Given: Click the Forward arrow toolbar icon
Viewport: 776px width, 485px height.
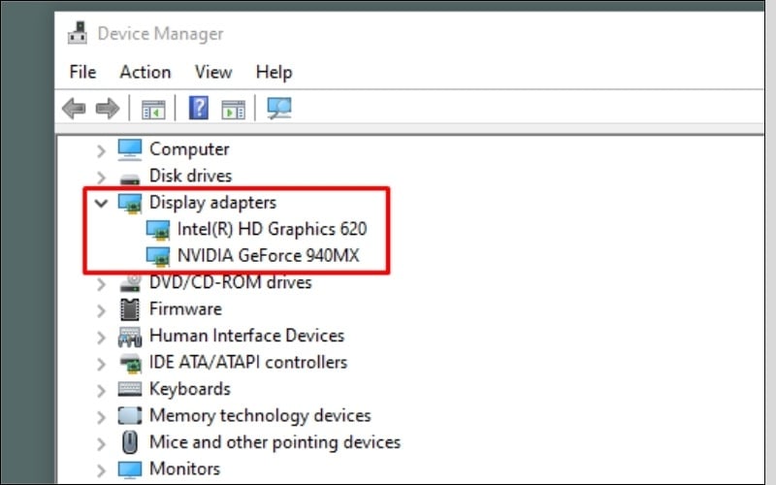Looking at the screenshot, I should tap(108, 108).
